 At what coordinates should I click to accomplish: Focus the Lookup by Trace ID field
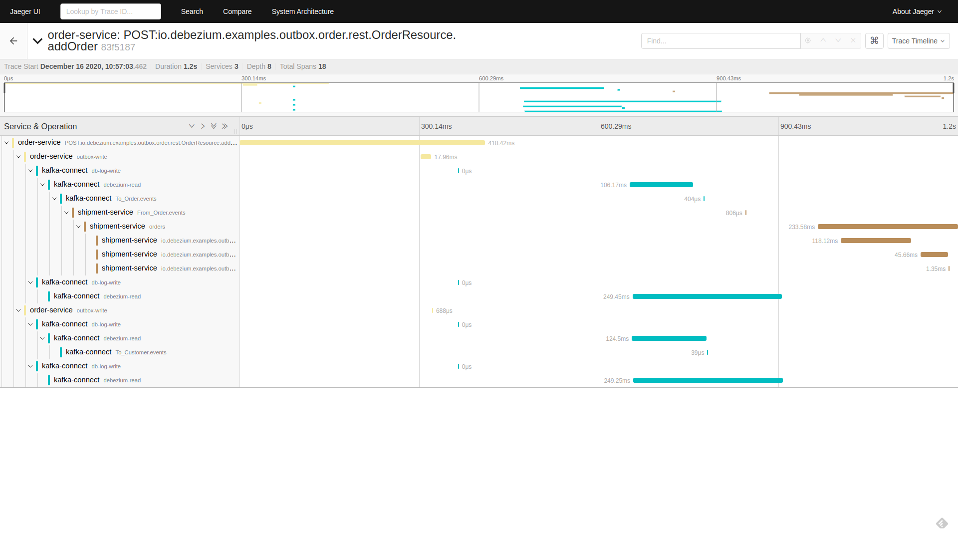[110, 11]
